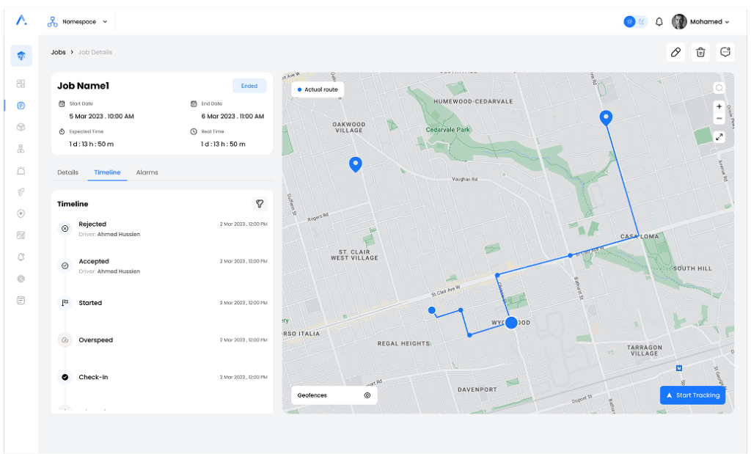Click the Check-In timeline entry
Viewport: 751px width, 454px height.
[93, 377]
